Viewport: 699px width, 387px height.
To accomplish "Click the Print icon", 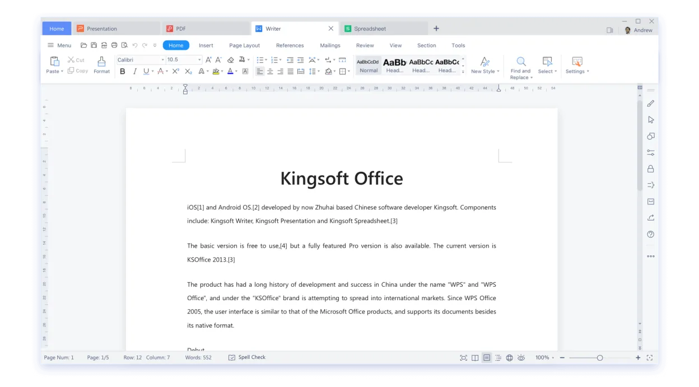I will pos(114,45).
